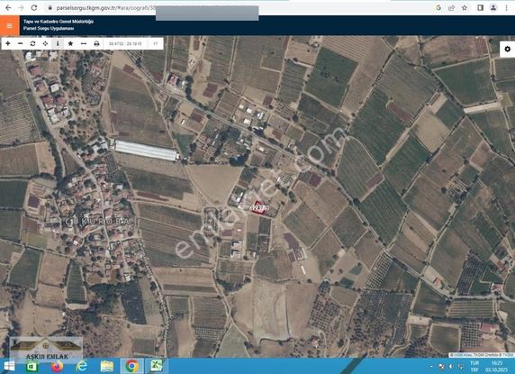
Task: Go back with the browser back arrow
Action: coord(8,7)
